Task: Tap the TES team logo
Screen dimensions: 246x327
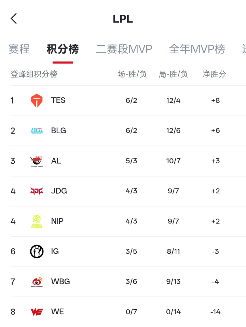Action: [x=37, y=100]
